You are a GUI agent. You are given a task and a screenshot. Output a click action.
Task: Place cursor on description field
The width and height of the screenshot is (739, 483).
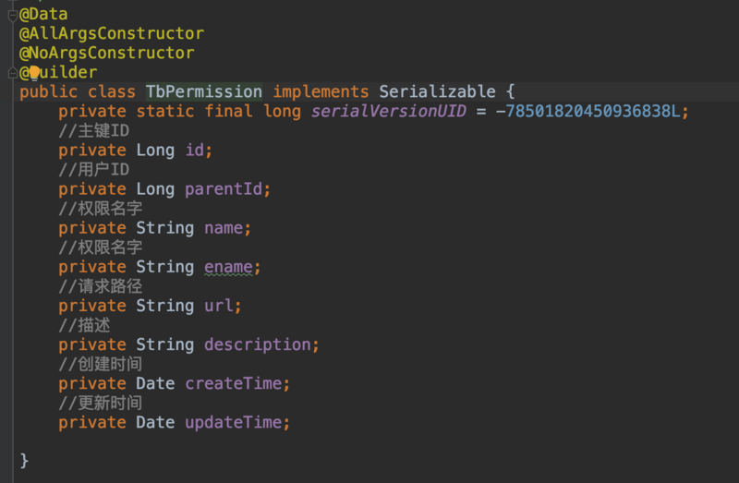pos(258,344)
